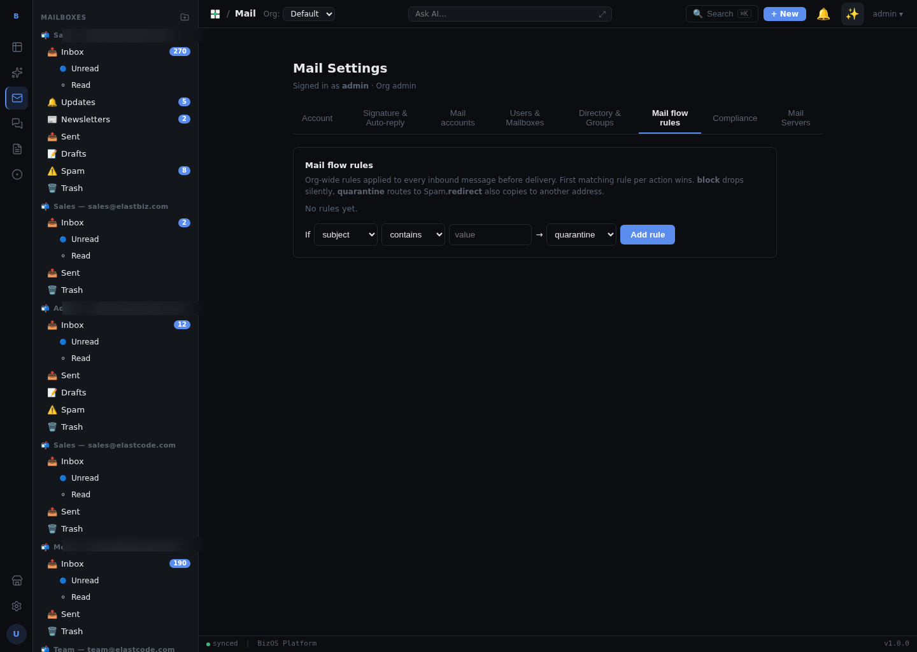Expand the Ask AI box
The image size is (917, 652).
coord(602,14)
